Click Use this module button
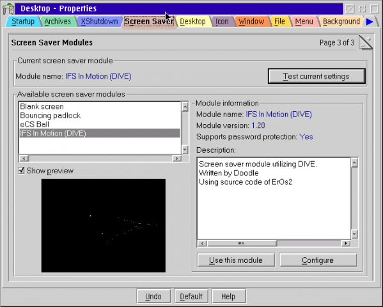The height and width of the screenshot is (307, 383). (x=236, y=260)
